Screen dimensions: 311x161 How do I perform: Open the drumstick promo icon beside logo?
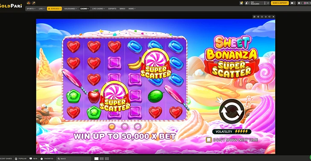pyautogui.click(x=33, y=3)
